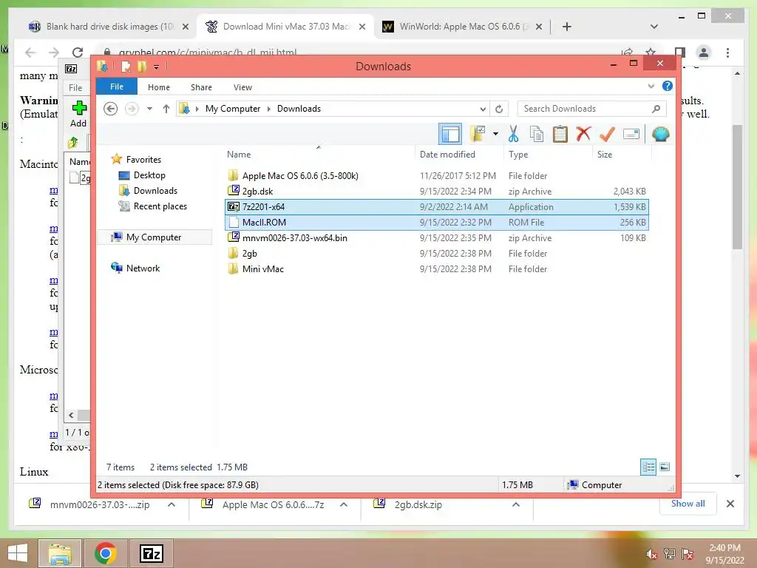Open a new Chrome tab
757x568 pixels.
point(567,27)
